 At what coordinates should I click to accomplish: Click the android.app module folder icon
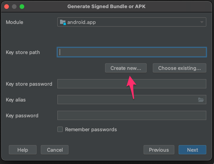click(63, 22)
